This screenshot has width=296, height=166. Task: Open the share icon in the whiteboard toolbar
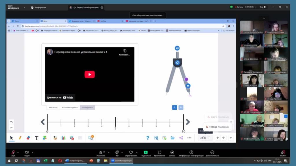[181, 138]
